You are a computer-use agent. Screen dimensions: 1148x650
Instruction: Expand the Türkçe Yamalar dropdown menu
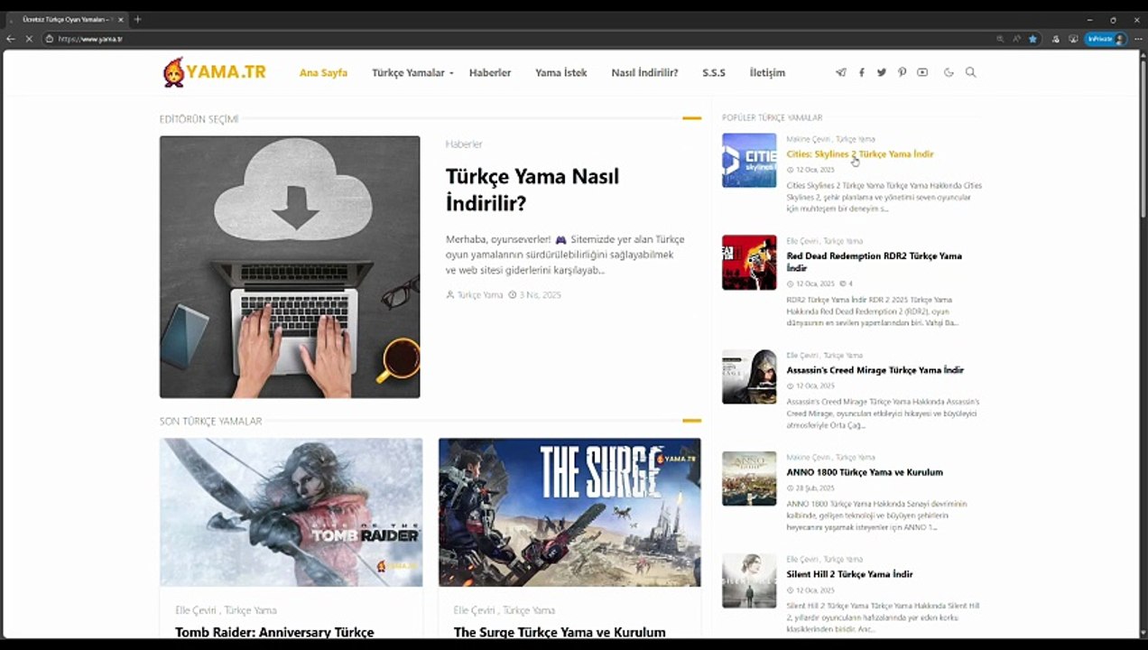pos(412,72)
